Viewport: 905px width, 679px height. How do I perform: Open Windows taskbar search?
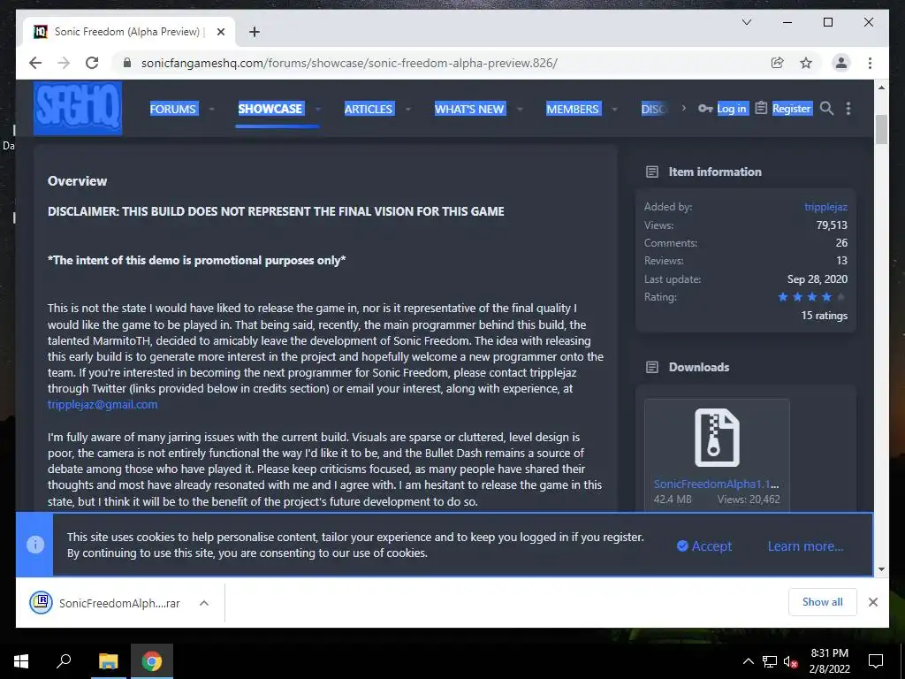64,661
